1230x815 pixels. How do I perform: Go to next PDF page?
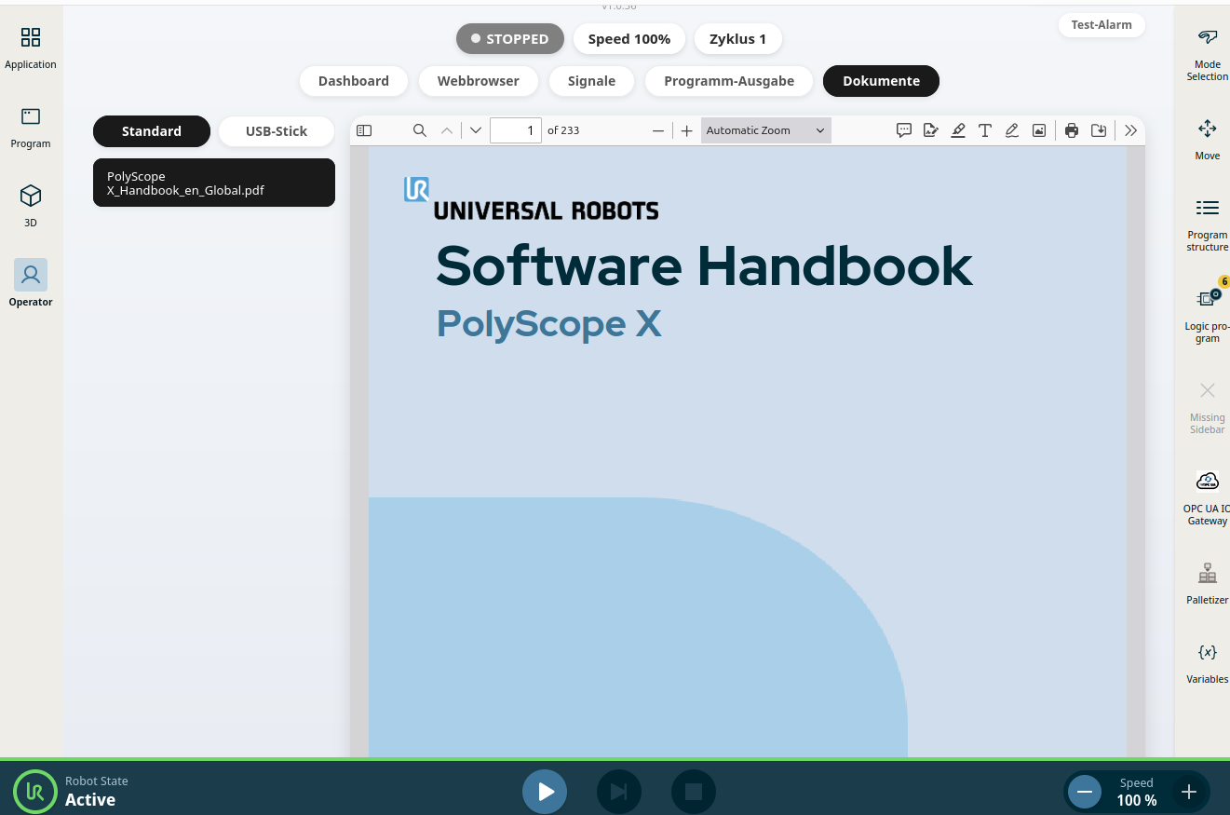tap(476, 130)
